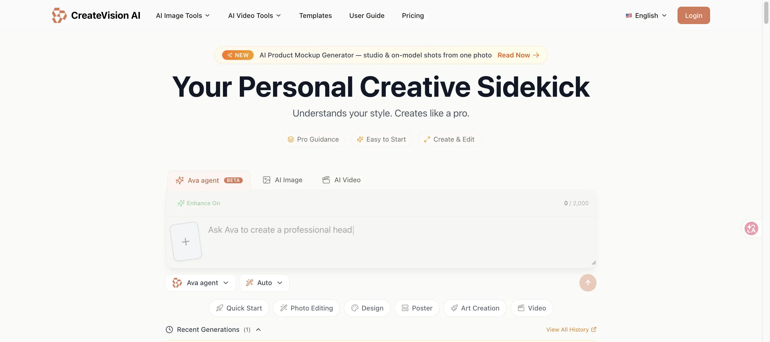The height and width of the screenshot is (342, 770).
Task: Click the pink translate floating icon
Action: [x=751, y=228]
